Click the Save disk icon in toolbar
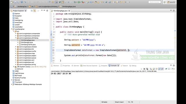Image resolution: width=186 pixels, height=104 pixels. pyautogui.click(x=15, y=2)
